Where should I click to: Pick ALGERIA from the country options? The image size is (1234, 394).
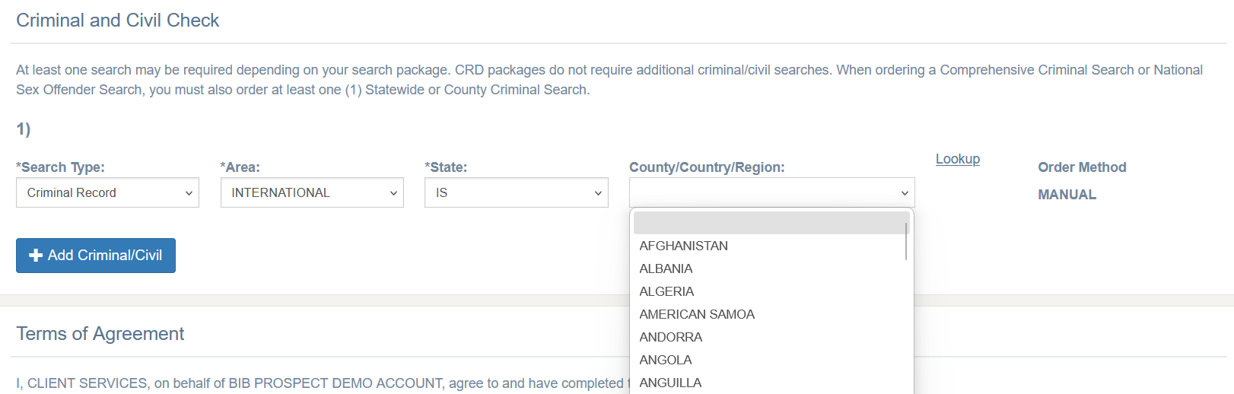[x=666, y=291]
